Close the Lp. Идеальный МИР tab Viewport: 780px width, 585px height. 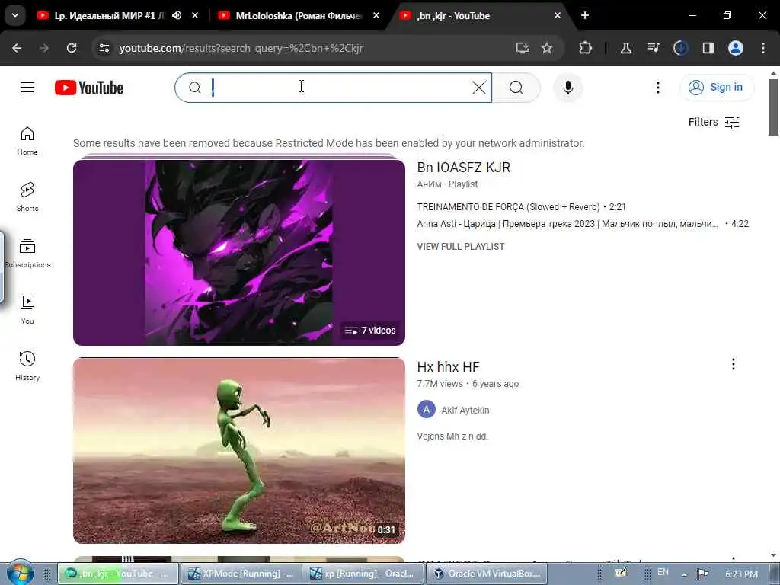coord(195,15)
